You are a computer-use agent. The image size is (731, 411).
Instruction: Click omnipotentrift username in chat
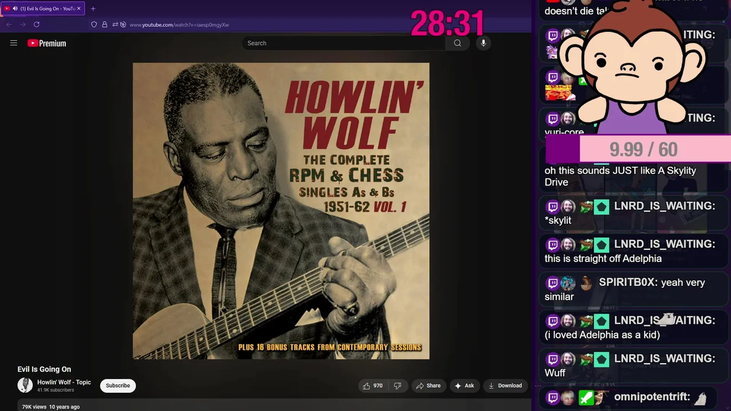click(x=652, y=397)
